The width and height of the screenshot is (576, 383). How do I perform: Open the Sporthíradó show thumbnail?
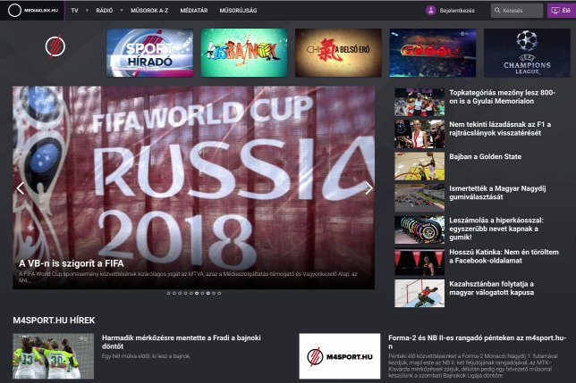click(x=149, y=53)
